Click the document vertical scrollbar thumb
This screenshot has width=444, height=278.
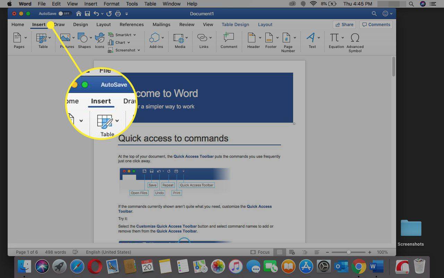coord(394,66)
